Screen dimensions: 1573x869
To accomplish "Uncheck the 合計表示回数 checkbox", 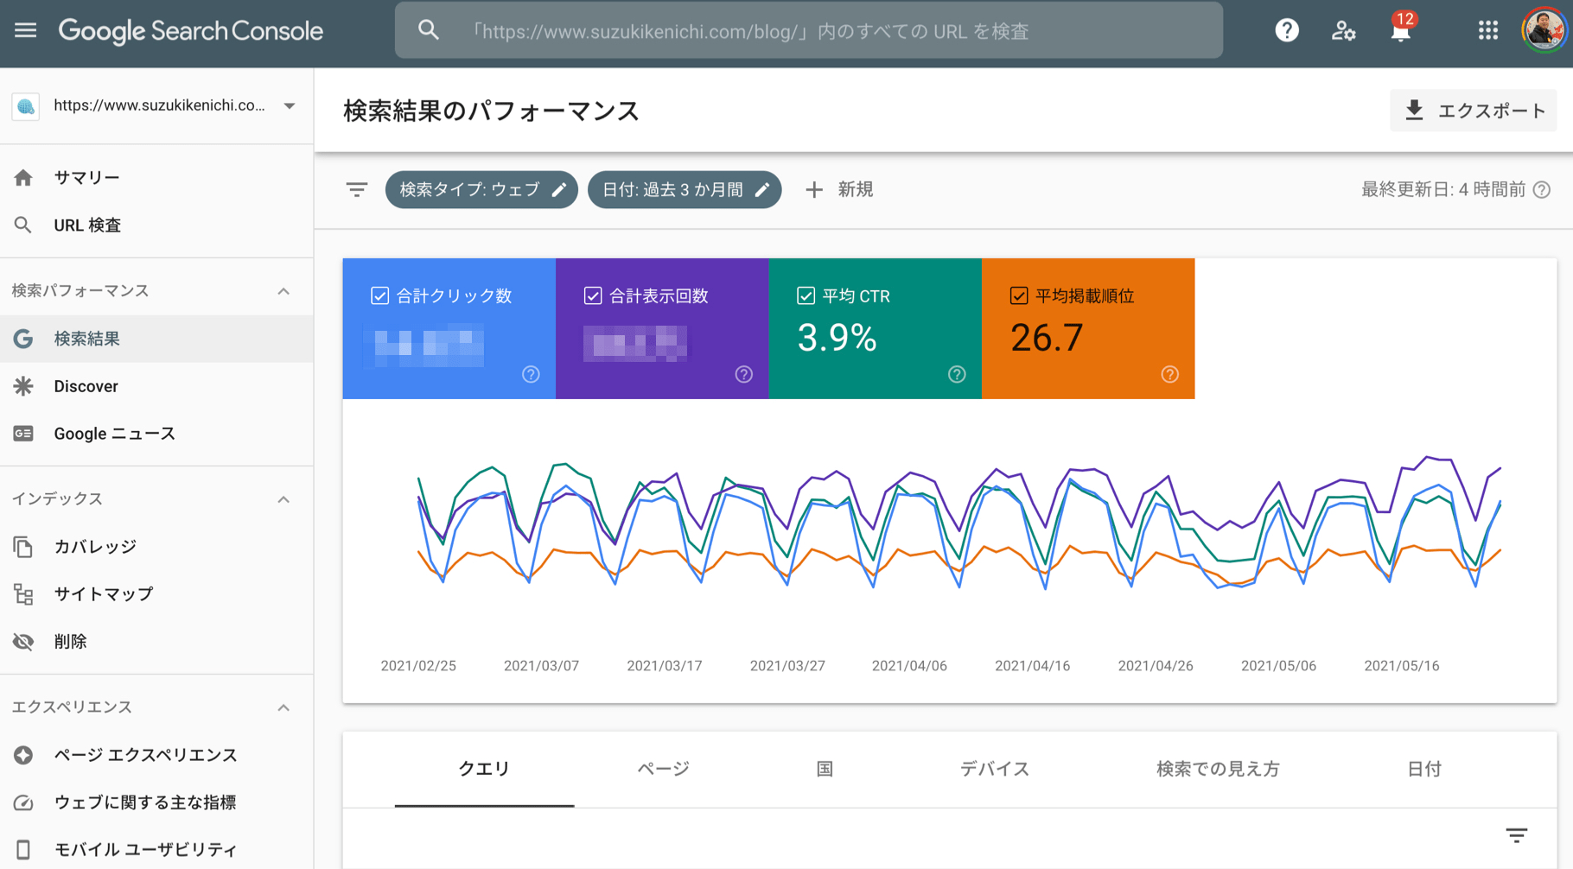I will (x=593, y=296).
